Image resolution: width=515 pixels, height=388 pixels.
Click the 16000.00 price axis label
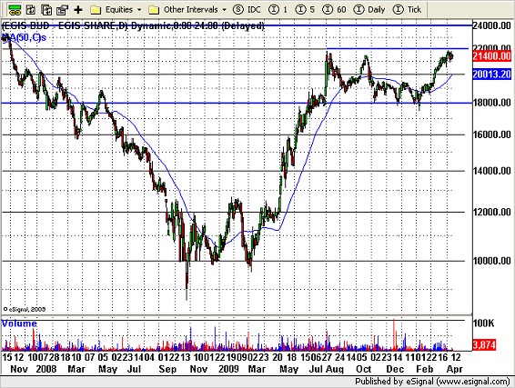(x=491, y=134)
